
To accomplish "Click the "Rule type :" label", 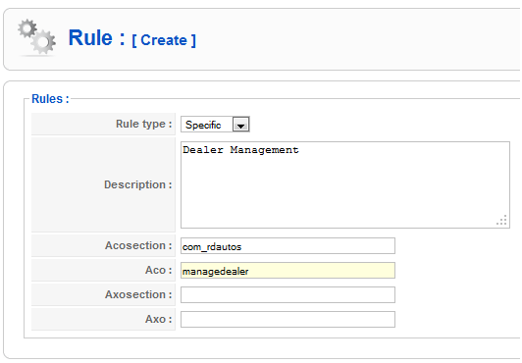I will point(144,124).
